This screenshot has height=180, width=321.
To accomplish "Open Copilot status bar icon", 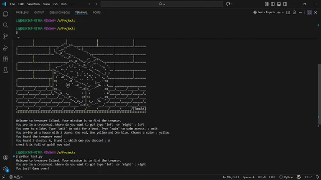I will pyautogui.click(x=299, y=177).
